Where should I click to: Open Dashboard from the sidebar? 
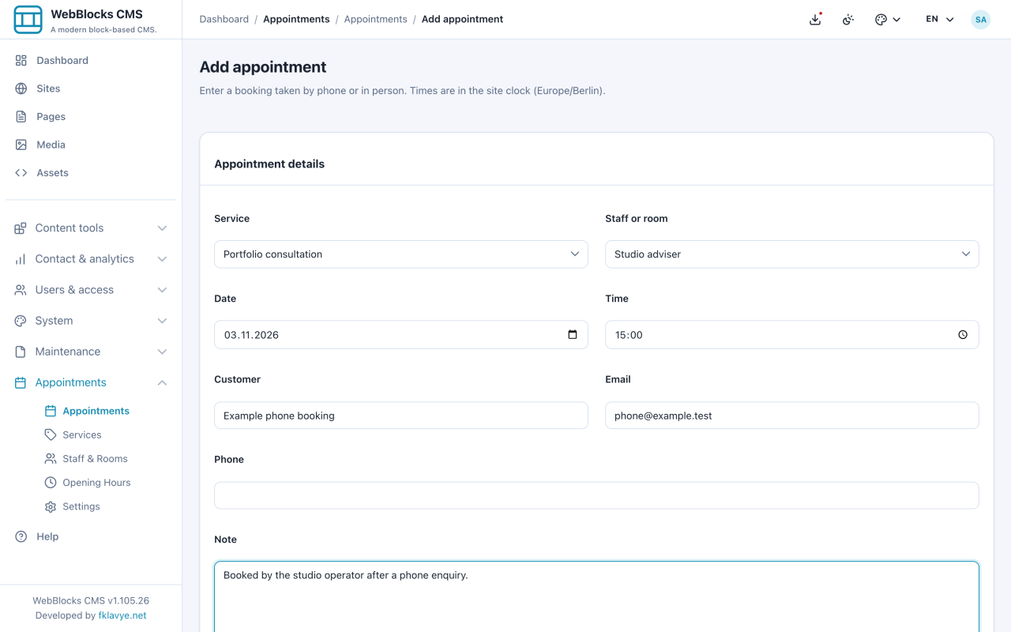click(91, 60)
